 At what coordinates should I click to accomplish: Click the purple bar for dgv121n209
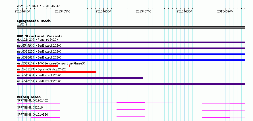click(x=131, y=42)
